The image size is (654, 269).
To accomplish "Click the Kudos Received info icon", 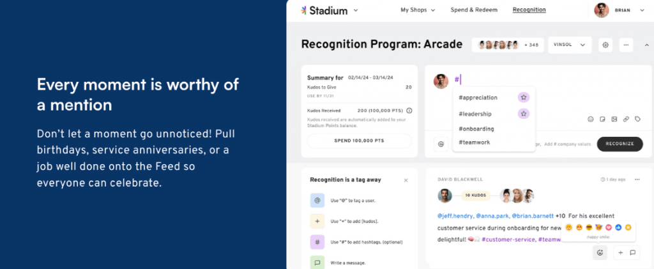I will point(409,111).
